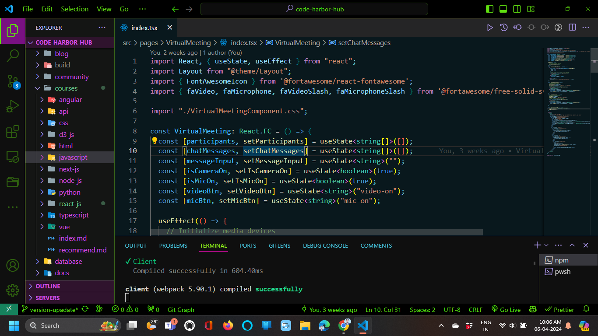
Task: Open the Explorer view in activity bar
Action: tap(13, 31)
